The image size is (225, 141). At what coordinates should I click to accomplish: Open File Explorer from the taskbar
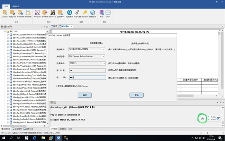coord(43,138)
